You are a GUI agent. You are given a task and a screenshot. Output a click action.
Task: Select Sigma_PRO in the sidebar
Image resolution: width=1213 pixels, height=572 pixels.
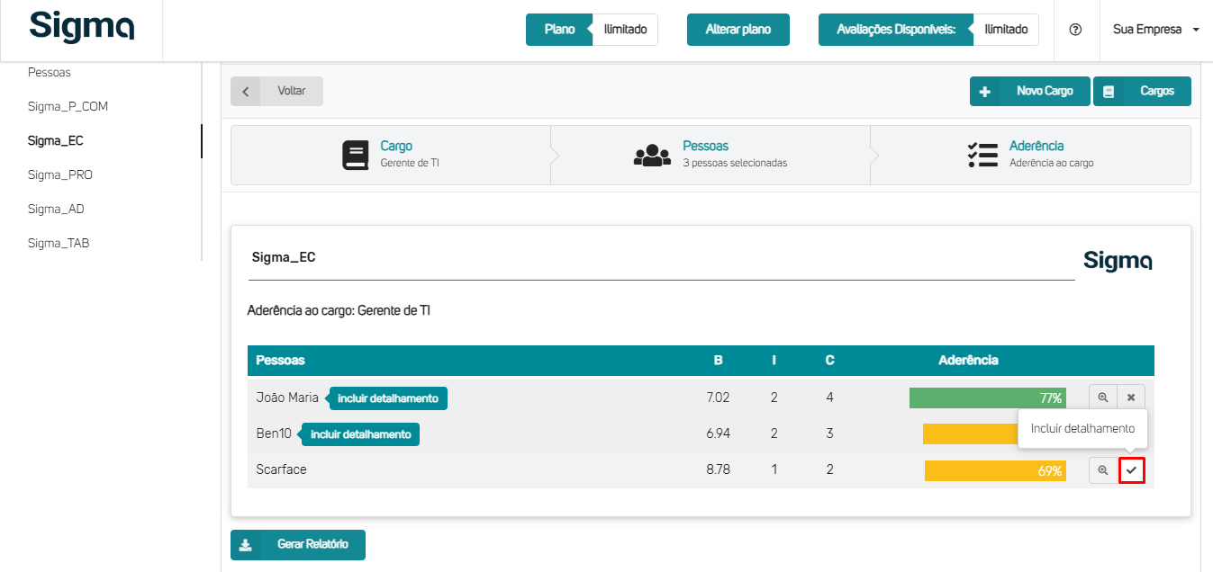60,174
